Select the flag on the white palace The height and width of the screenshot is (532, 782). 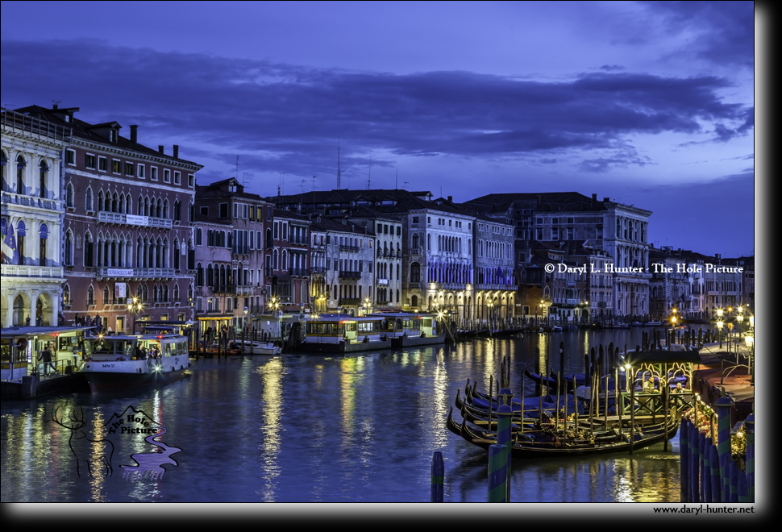9,243
